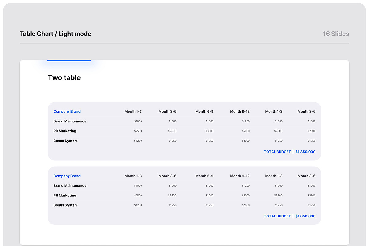This screenshot has width=369, height=246.
Task: Select the $5000 value in the lower table
Action: pyautogui.click(x=246, y=196)
